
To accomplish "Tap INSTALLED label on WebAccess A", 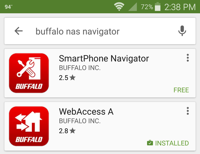I will click(x=172, y=143).
